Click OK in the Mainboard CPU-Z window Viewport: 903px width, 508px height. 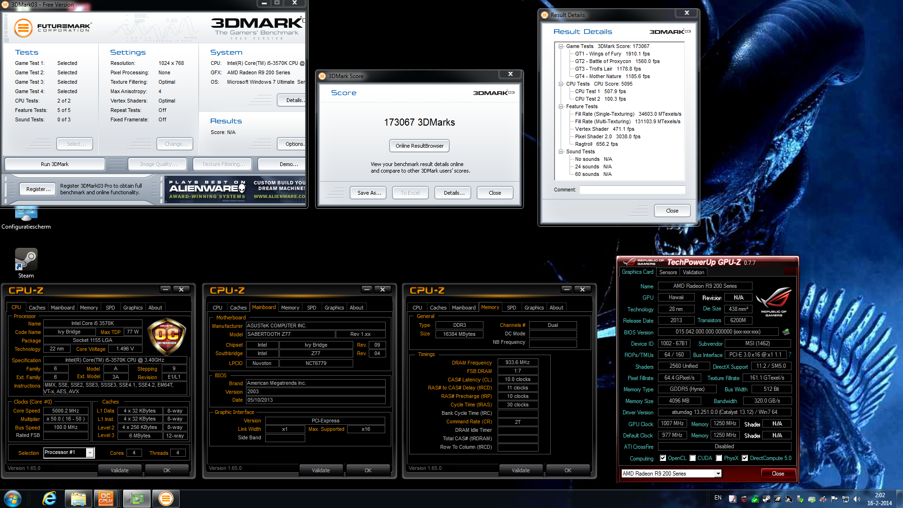368,470
